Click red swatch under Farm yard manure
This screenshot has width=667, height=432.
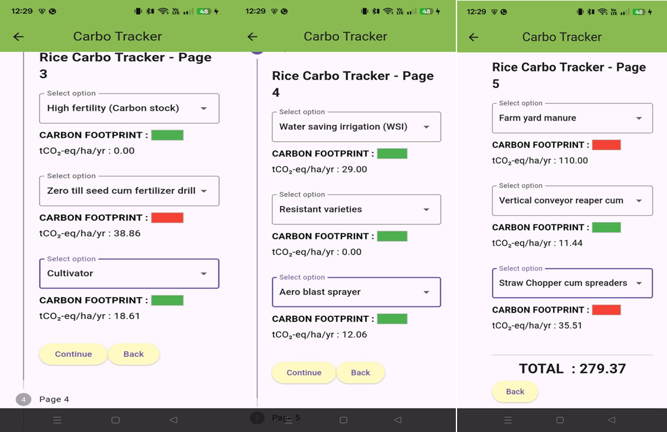coord(606,145)
